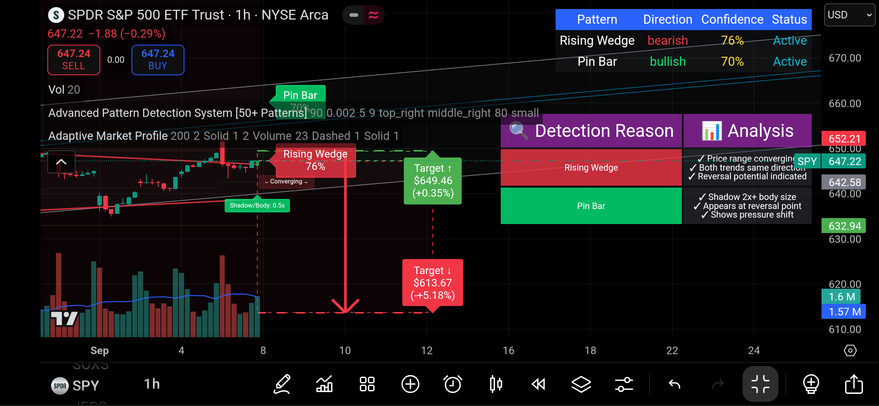This screenshot has width=879, height=406.
Task: Select the pencil drawing tool
Action: pyautogui.click(x=282, y=384)
